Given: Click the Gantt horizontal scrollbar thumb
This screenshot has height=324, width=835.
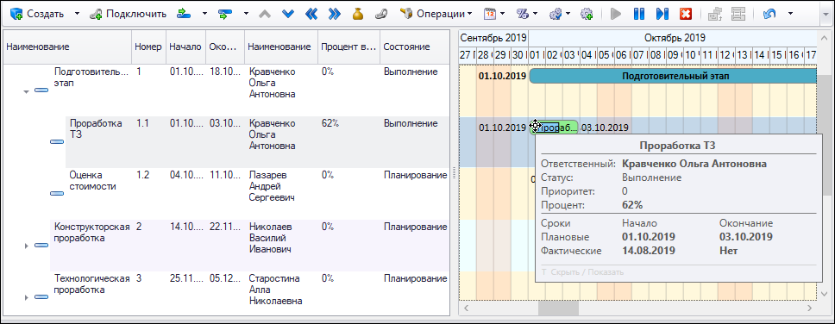Looking at the screenshot, I should point(558,308).
